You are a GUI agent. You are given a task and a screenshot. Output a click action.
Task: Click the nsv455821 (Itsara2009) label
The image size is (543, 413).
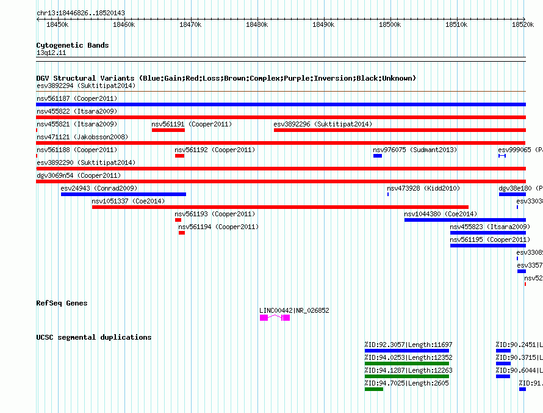77,124
